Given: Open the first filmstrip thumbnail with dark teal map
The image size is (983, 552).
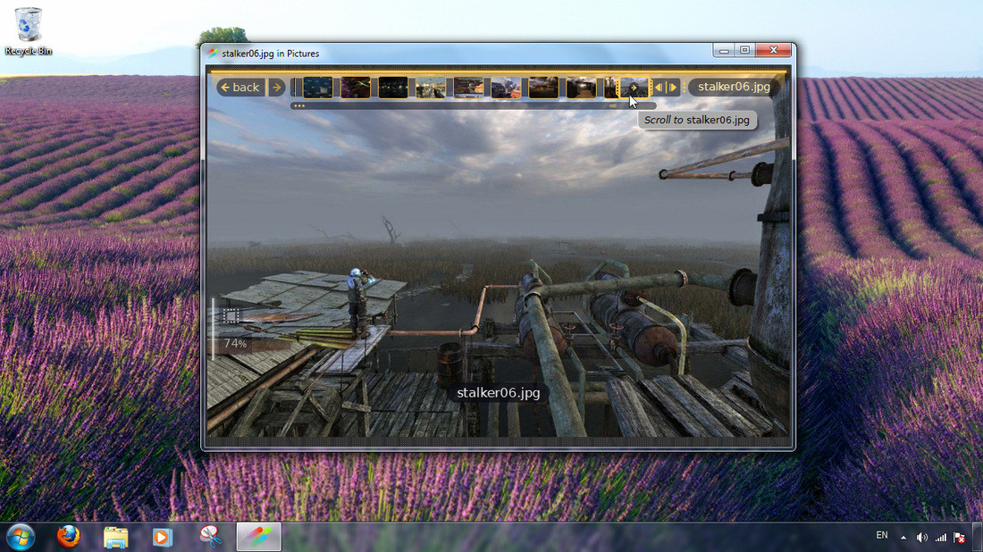Looking at the screenshot, I should 318,88.
